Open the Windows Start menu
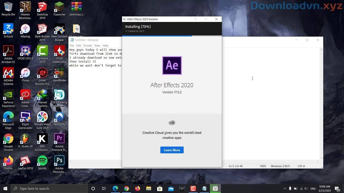The width and height of the screenshot is (344, 193). coord(5,188)
